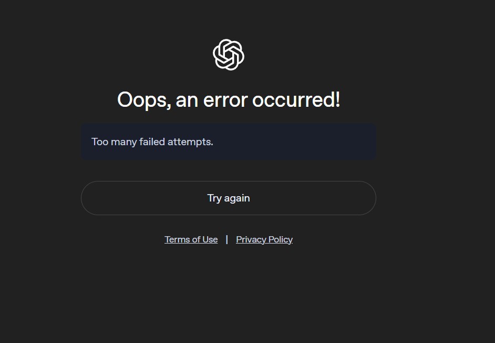The image size is (495, 343).
Task: Click the word 'attempts.' in the error message
Action: point(190,142)
